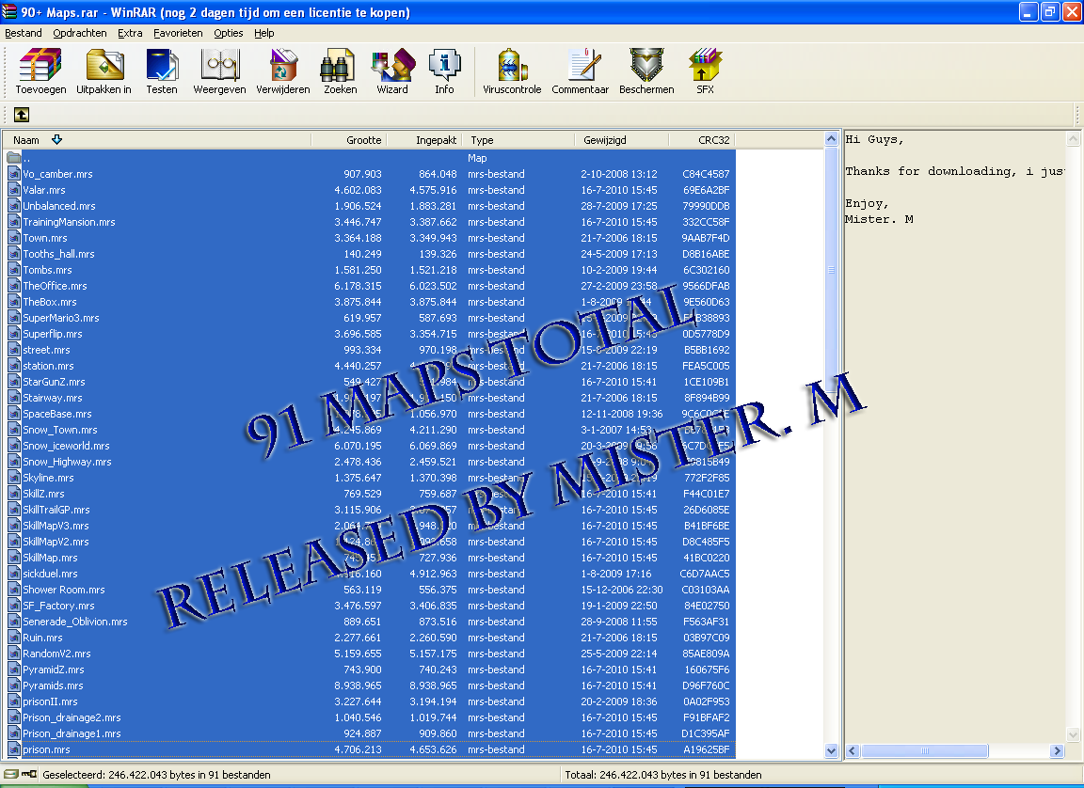The width and height of the screenshot is (1084, 788).
Task: Run the Testen archive test icon
Action: (x=162, y=65)
